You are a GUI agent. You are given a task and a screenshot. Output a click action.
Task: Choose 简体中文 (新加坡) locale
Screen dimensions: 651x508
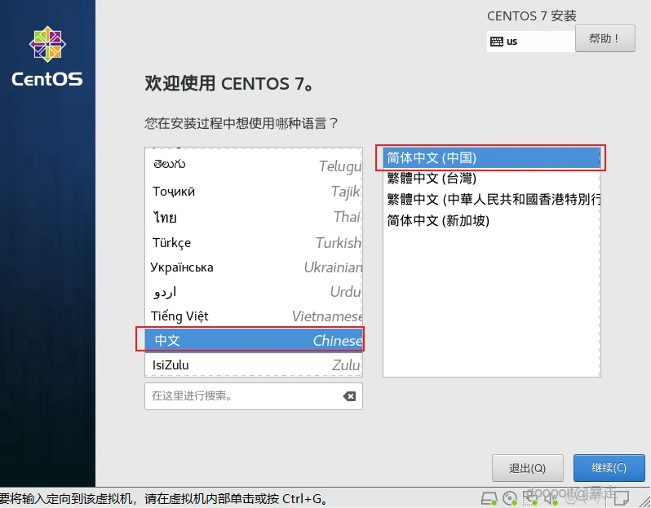click(492, 220)
